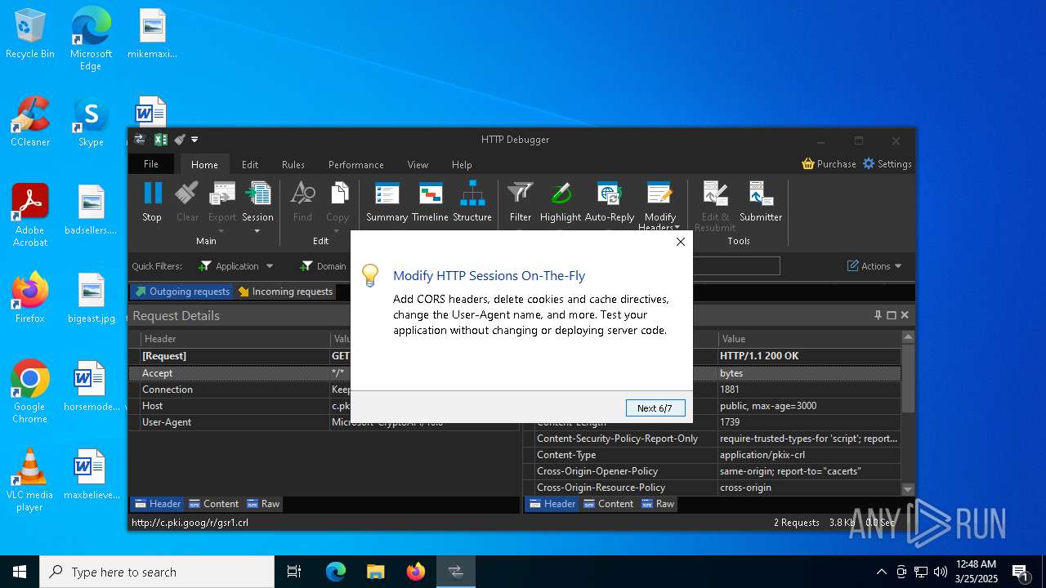Select the User-Agent header row

tap(324, 422)
